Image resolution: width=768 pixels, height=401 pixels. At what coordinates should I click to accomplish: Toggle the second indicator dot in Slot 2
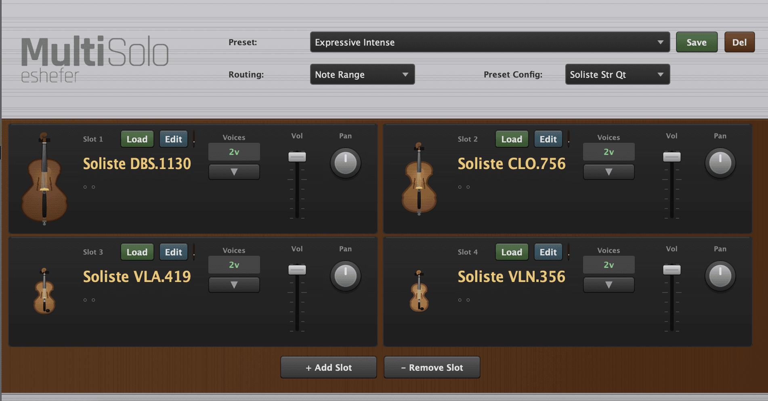(468, 187)
